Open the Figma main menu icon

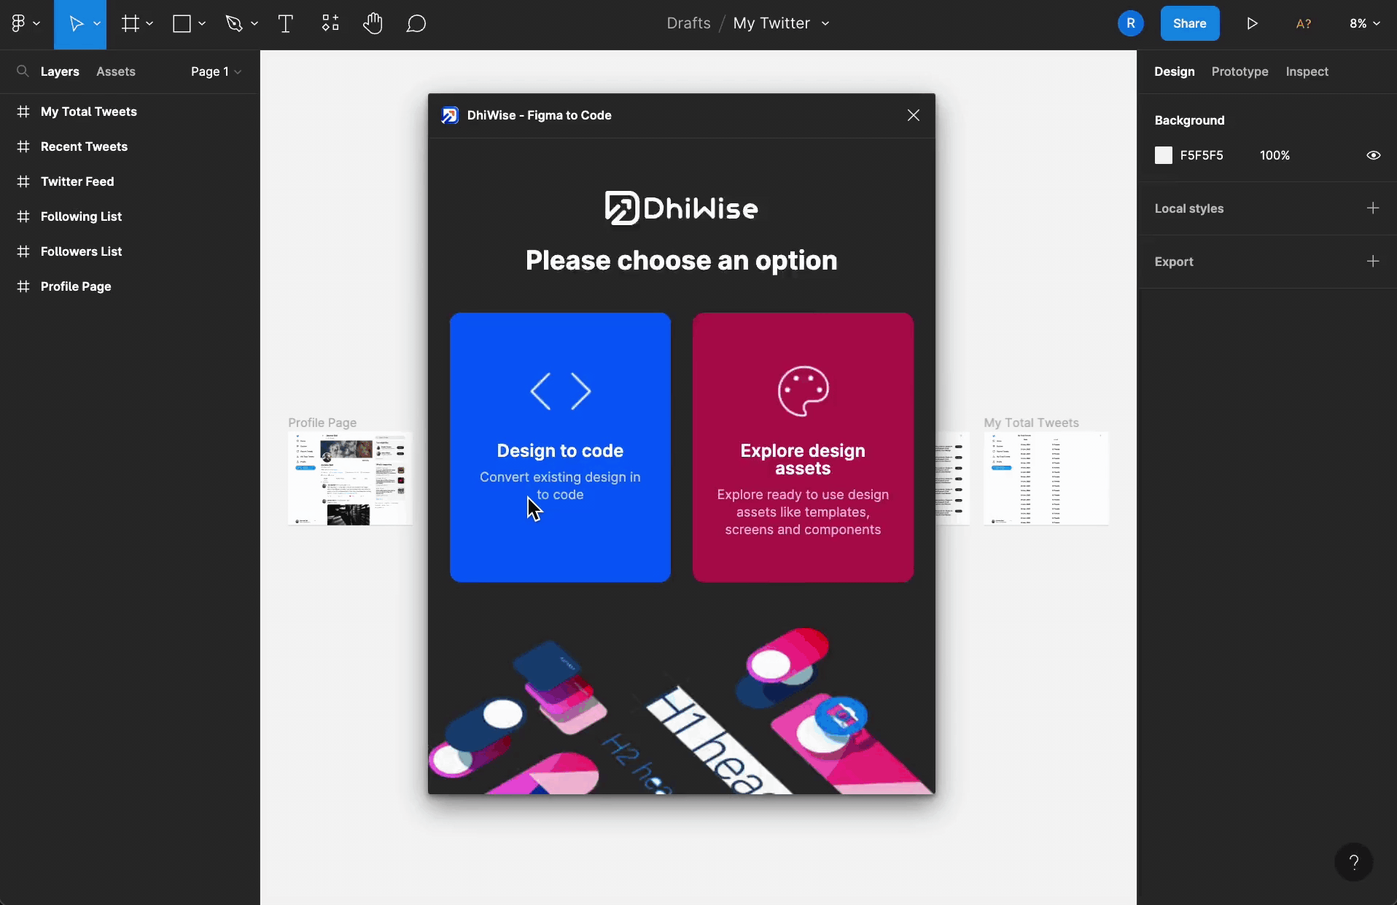(18, 23)
